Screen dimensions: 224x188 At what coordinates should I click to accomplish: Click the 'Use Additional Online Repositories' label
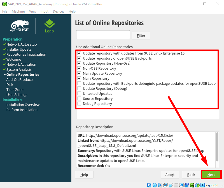click(104, 47)
